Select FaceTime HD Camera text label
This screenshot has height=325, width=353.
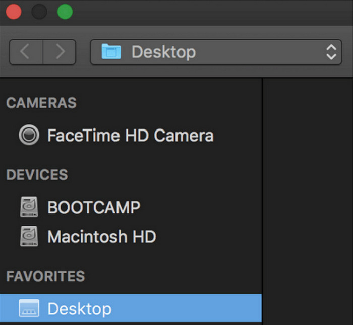coord(130,136)
